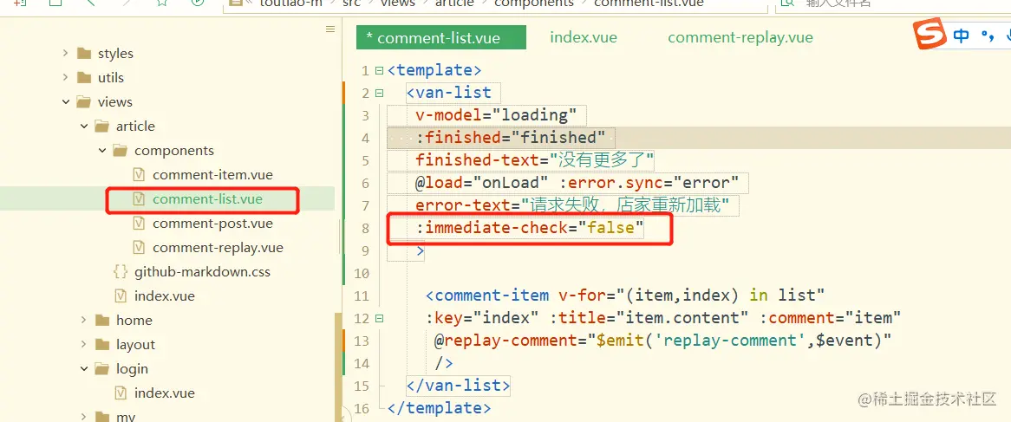1011x422 pixels.
Task: Select the home folder label
Action: click(134, 321)
